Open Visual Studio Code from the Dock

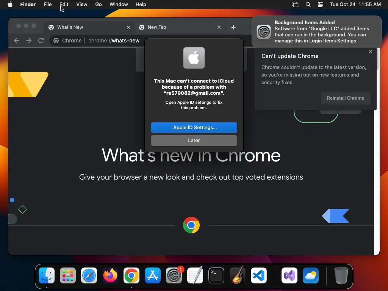(x=259, y=275)
